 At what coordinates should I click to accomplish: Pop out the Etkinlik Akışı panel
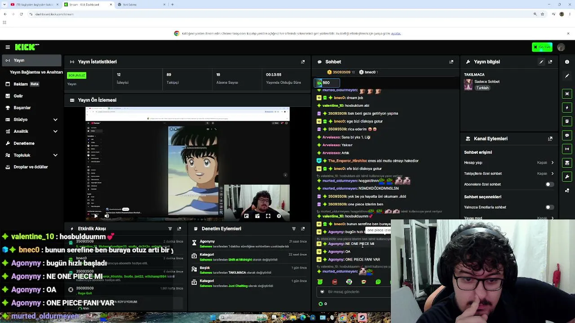179,229
